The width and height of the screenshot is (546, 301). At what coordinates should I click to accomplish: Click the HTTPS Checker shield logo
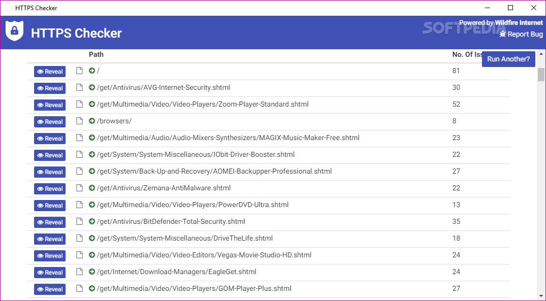click(14, 31)
